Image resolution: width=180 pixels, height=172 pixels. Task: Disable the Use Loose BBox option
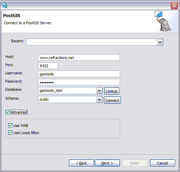[10, 133]
